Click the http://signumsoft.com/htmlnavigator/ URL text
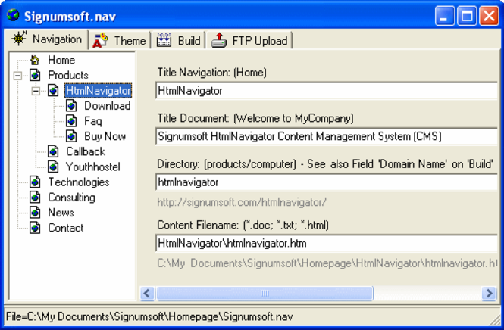This screenshot has width=504, height=330. pyautogui.click(x=242, y=202)
